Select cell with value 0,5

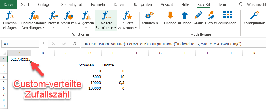pyautogui.click(x=113, y=82)
